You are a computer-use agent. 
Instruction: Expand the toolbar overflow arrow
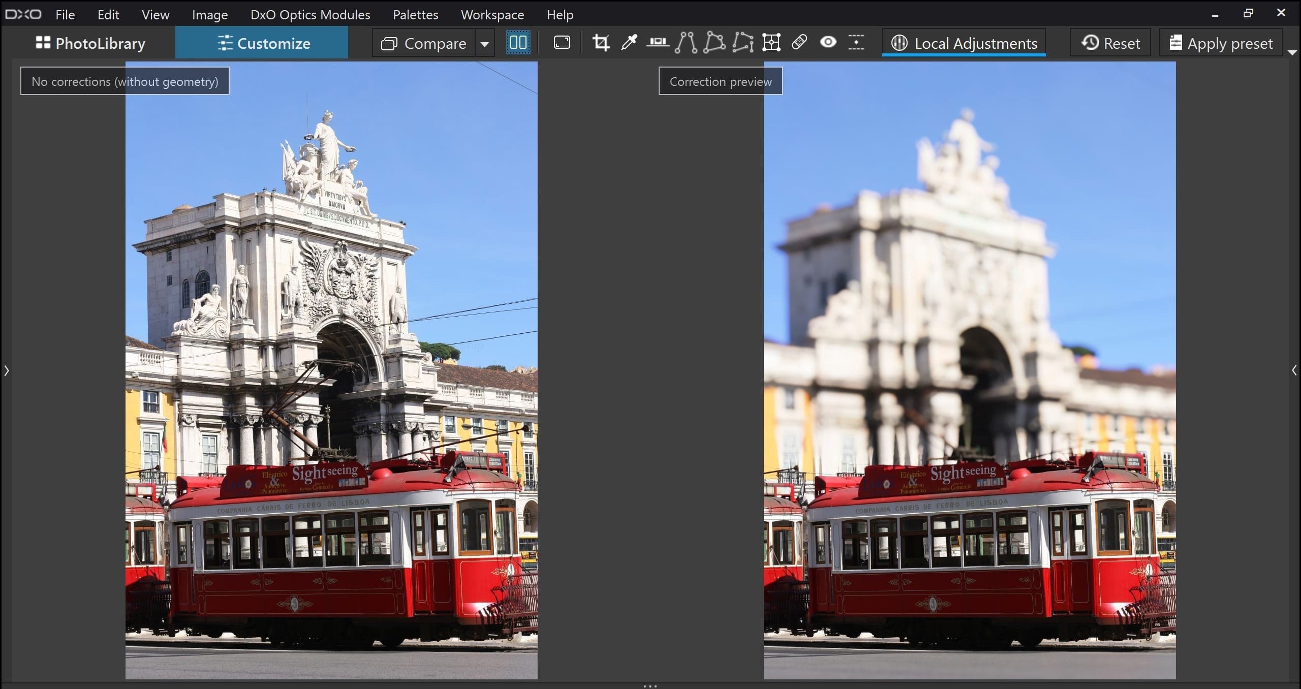[1292, 52]
